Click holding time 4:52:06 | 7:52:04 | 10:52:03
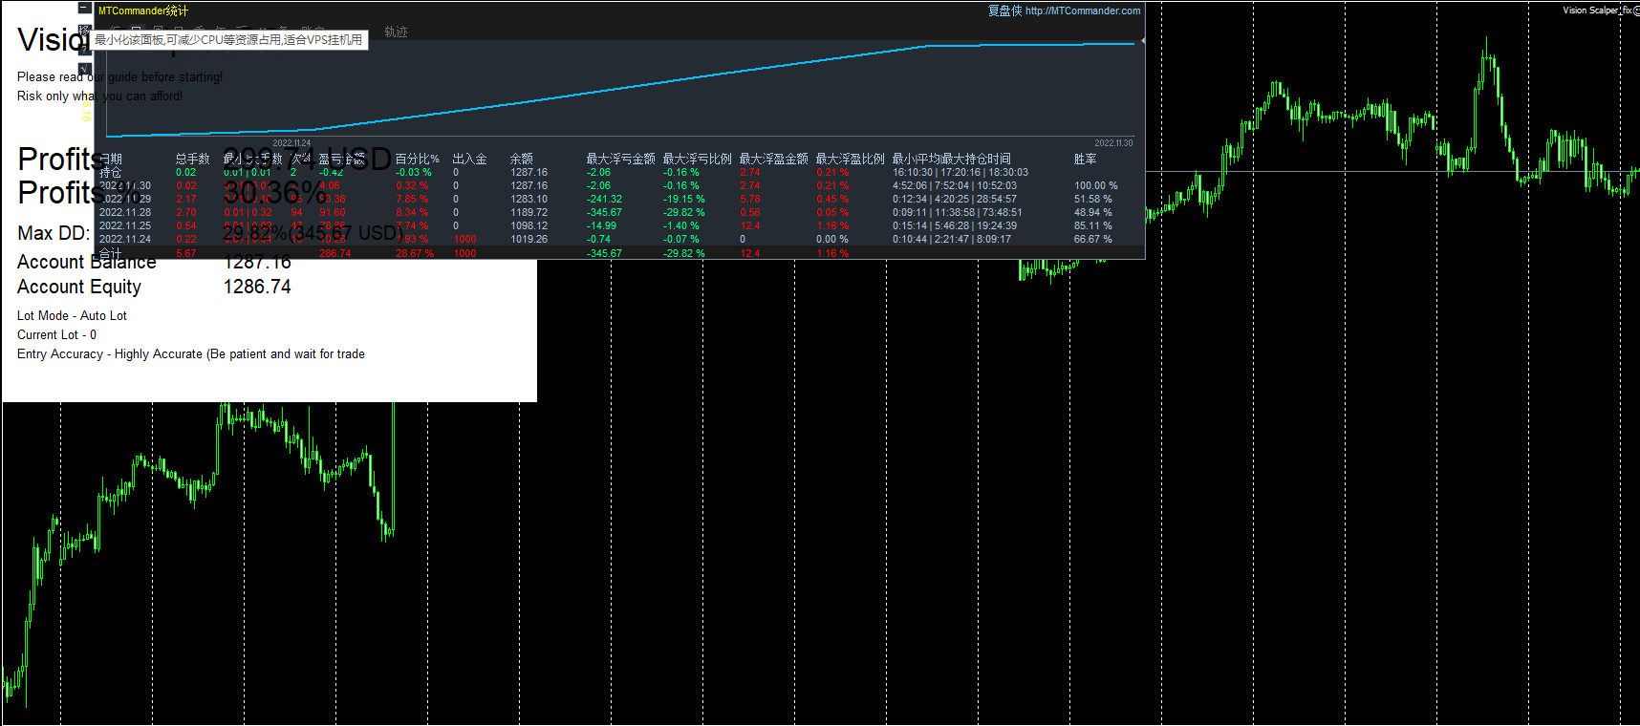1640x726 pixels. [955, 185]
